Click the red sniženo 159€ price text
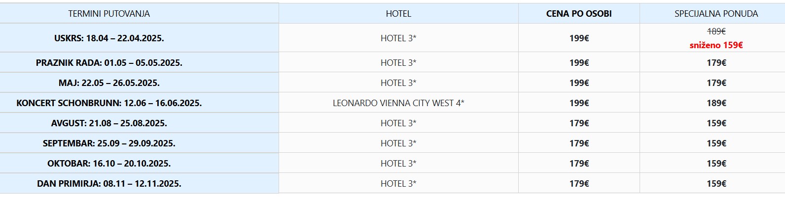 716,45
